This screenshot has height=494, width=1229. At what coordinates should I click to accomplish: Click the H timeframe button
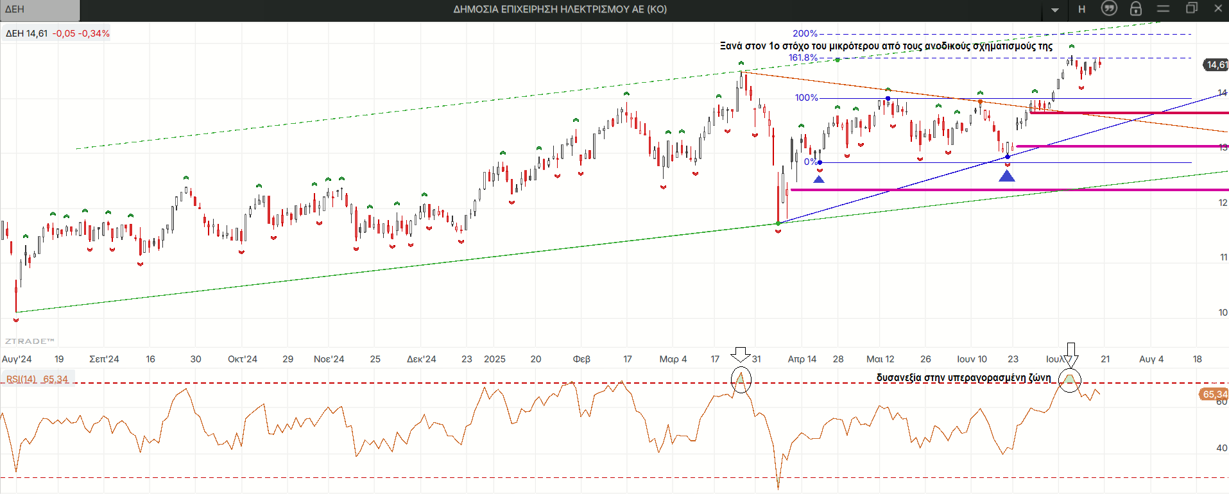[1082, 10]
